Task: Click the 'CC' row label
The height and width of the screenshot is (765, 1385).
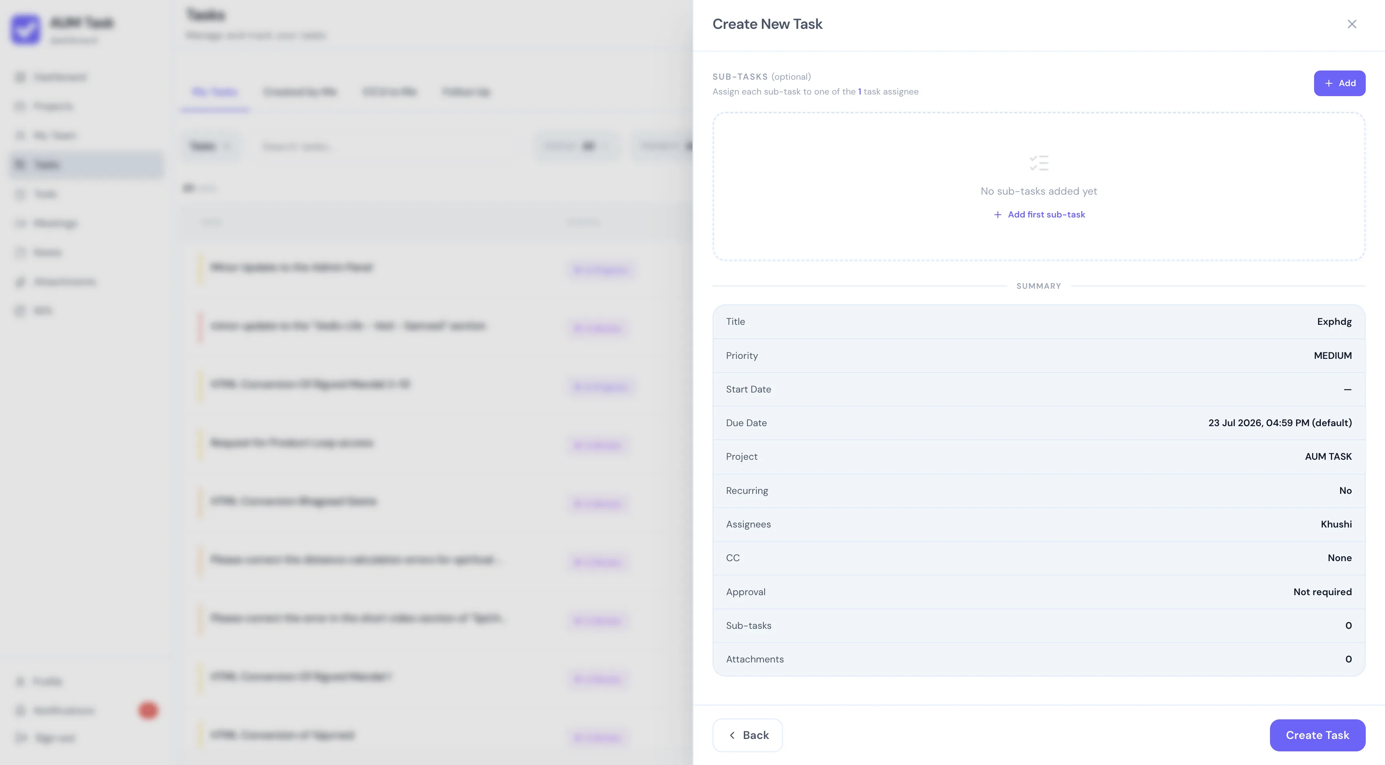Action: (732, 558)
